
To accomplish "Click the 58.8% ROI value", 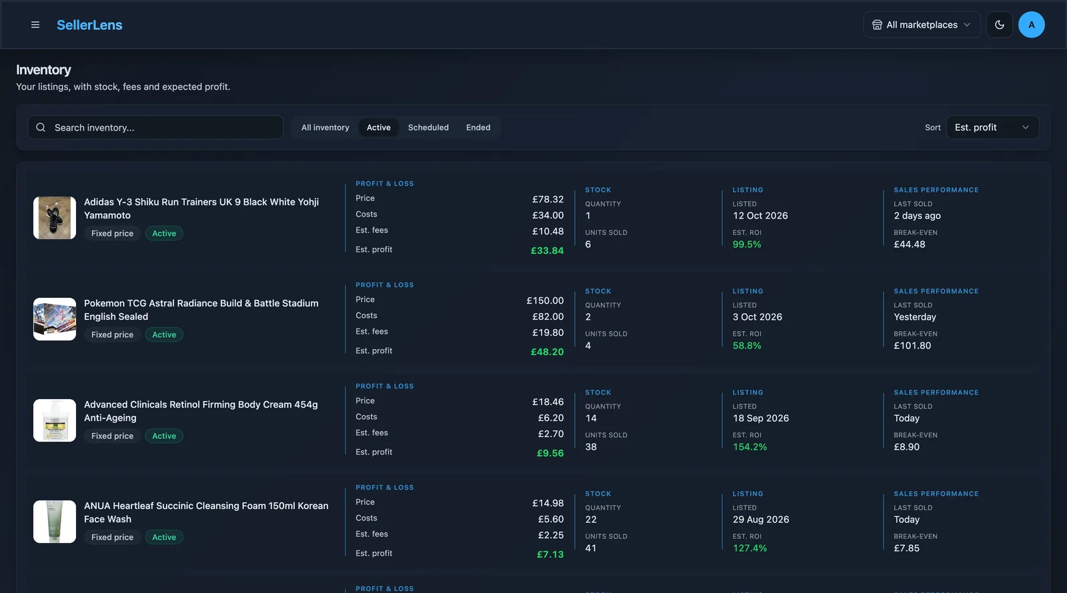I will click(x=747, y=346).
